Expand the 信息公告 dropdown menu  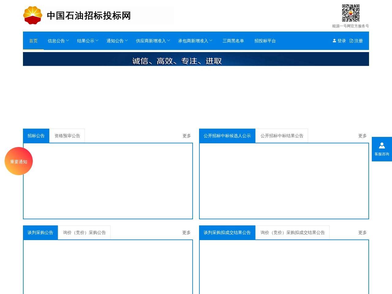[x=58, y=41]
